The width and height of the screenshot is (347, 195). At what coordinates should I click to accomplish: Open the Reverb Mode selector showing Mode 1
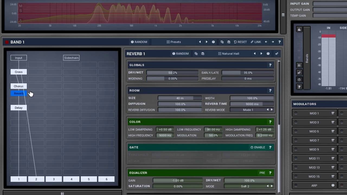pyautogui.click(x=248, y=110)
